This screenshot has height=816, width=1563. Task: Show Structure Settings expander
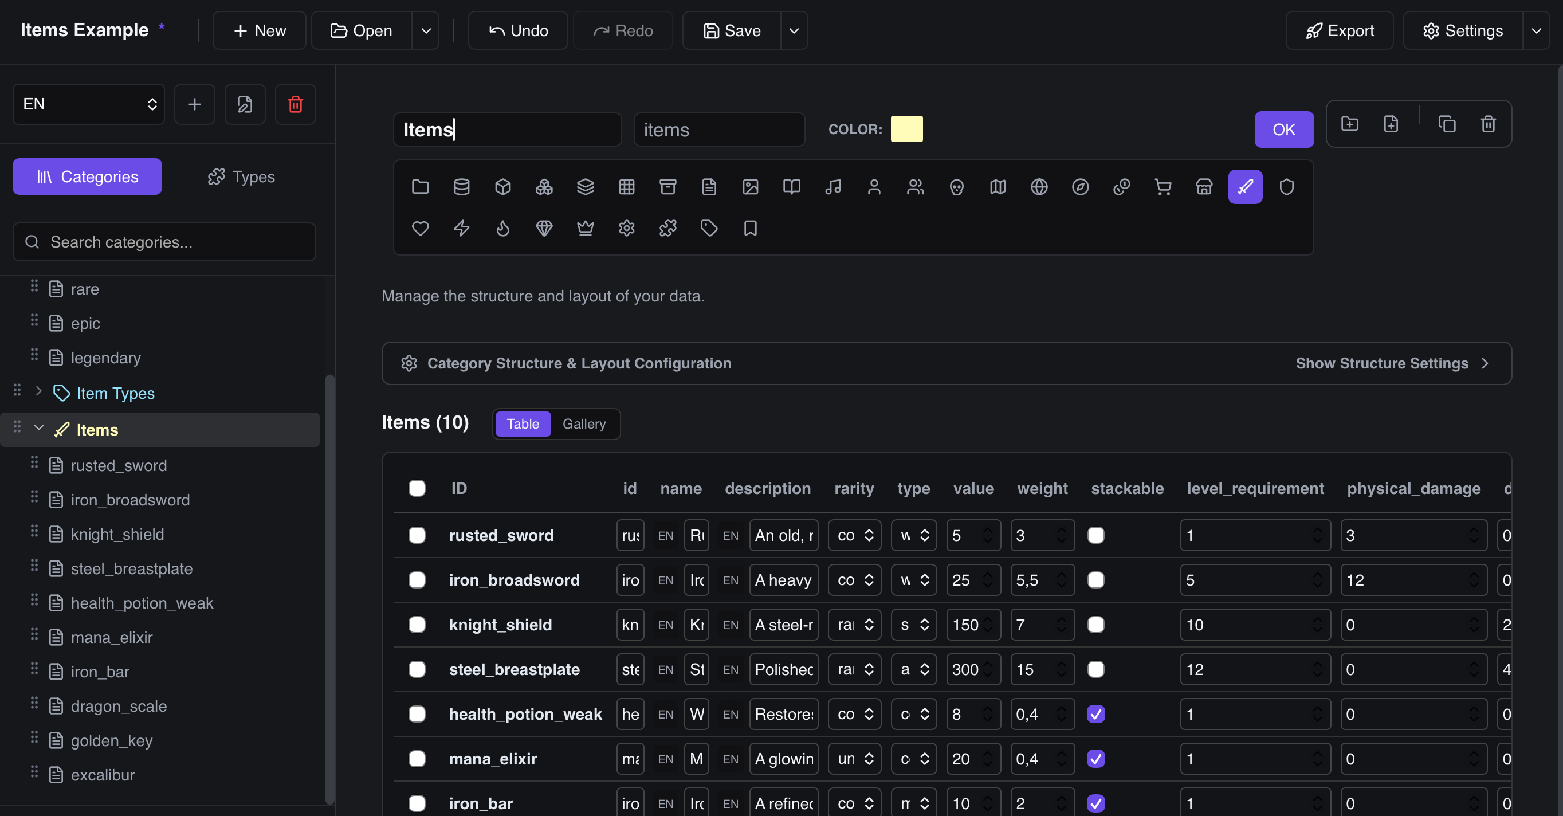tap(1392, 363)
